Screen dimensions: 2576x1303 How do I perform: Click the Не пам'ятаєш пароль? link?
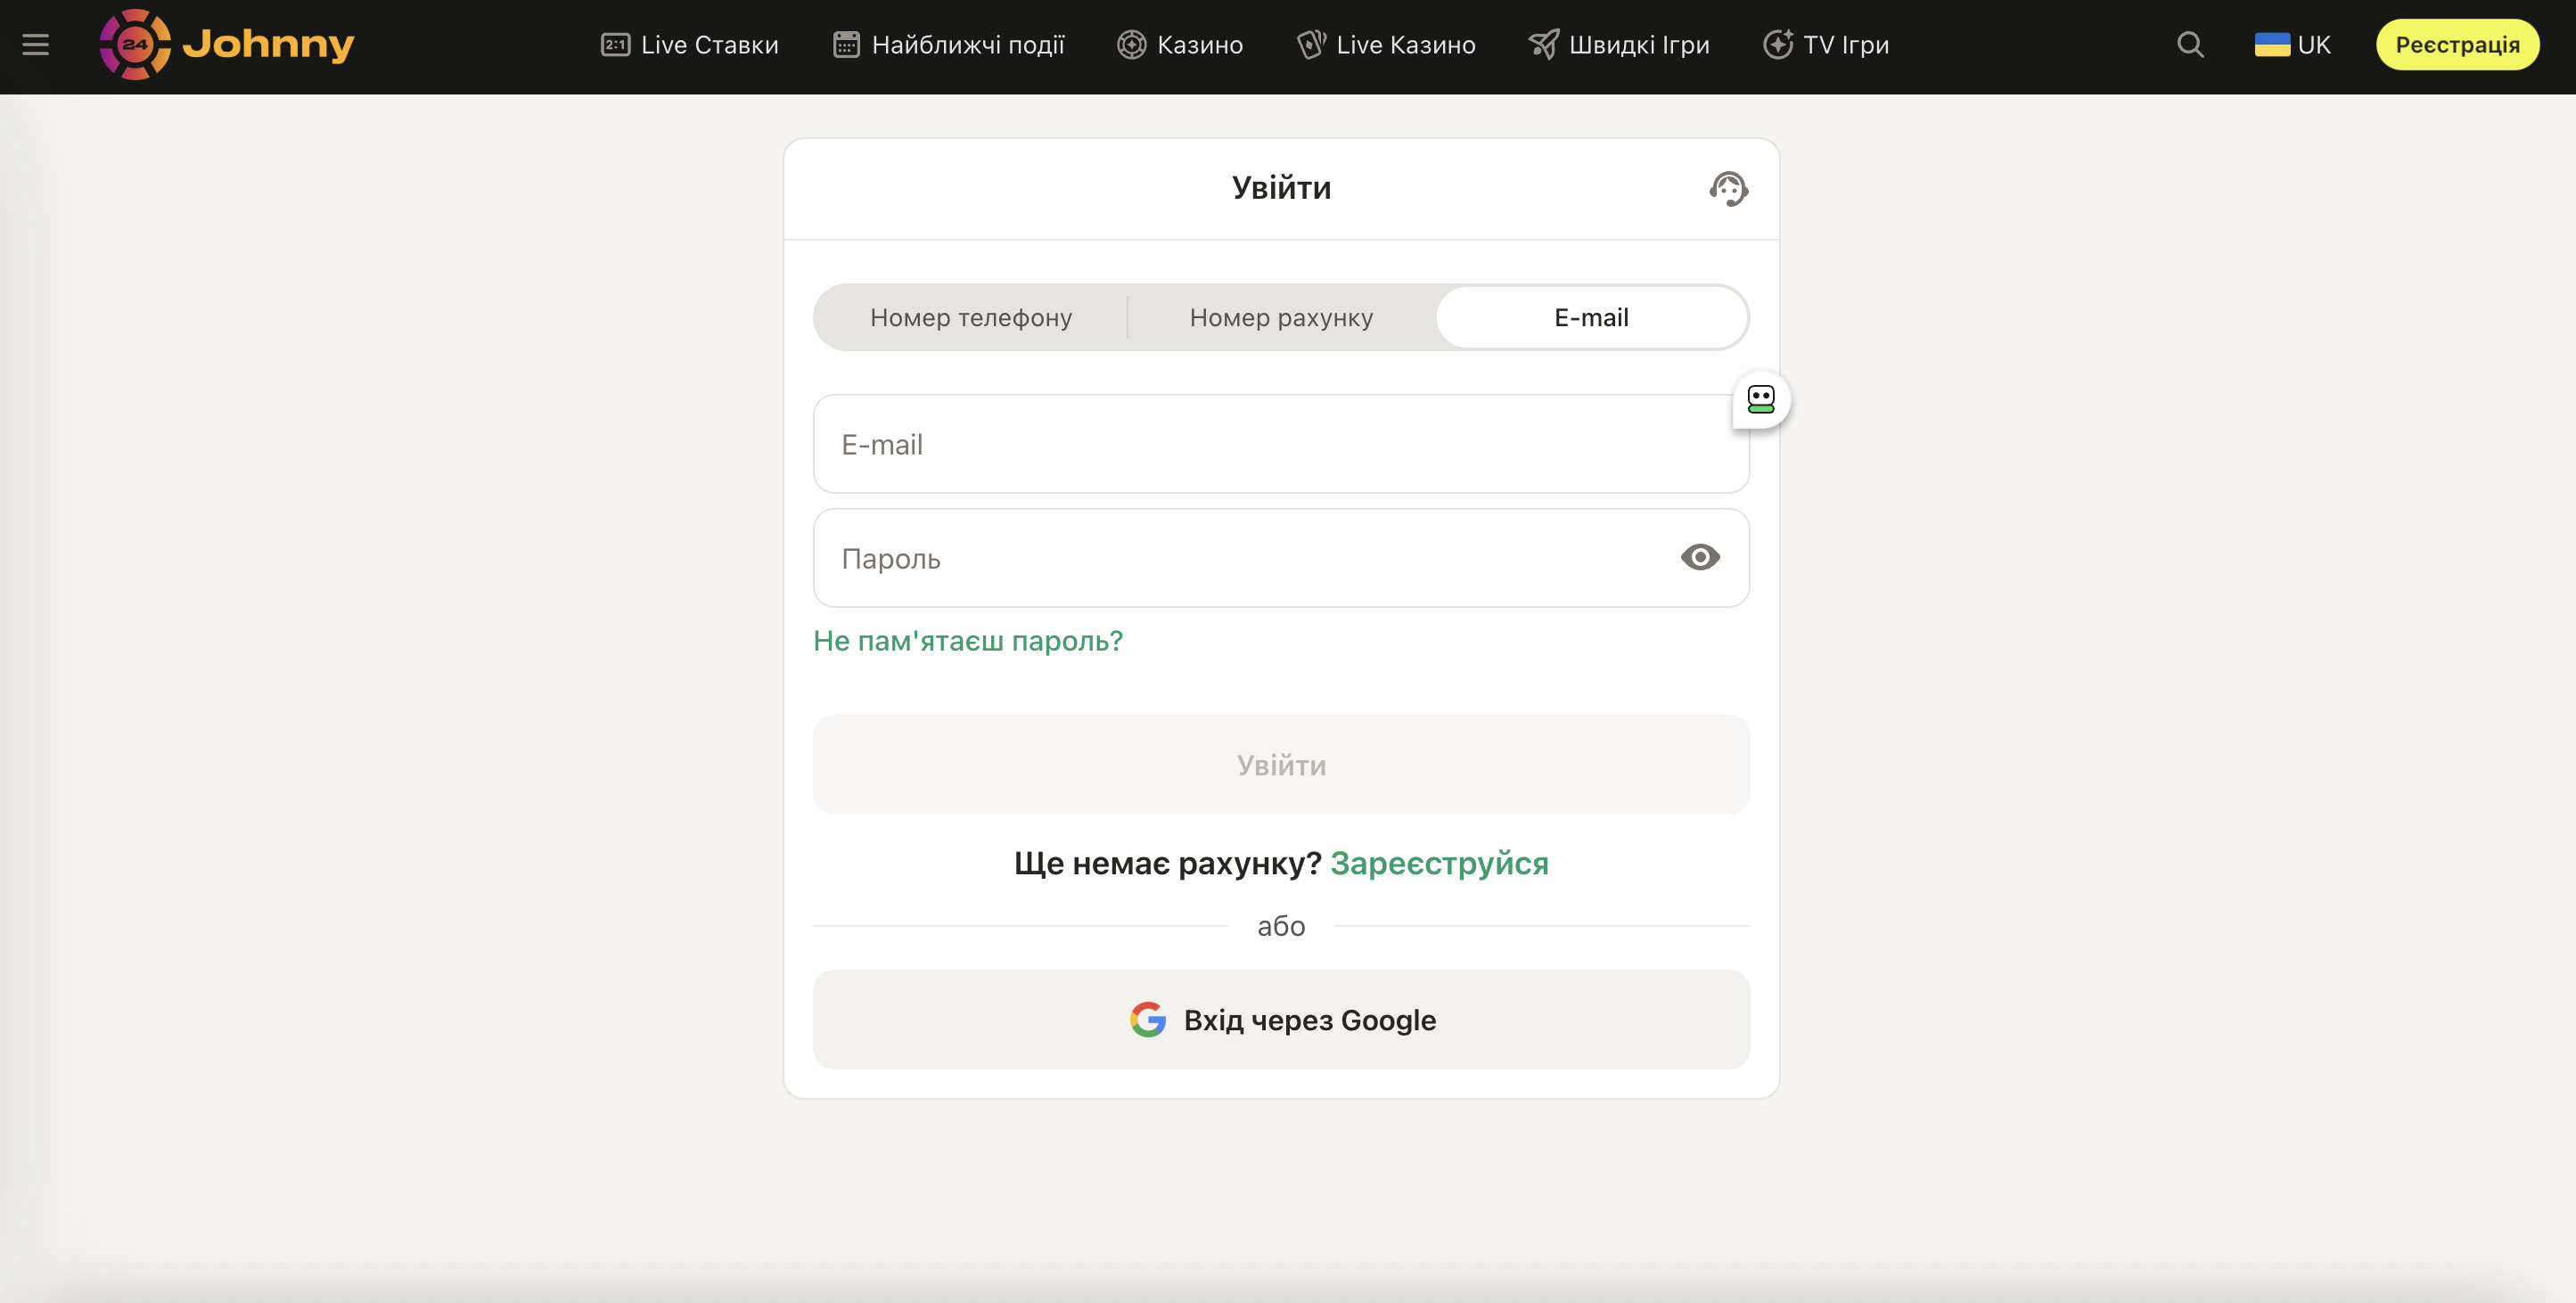click(x=967, y=641)
